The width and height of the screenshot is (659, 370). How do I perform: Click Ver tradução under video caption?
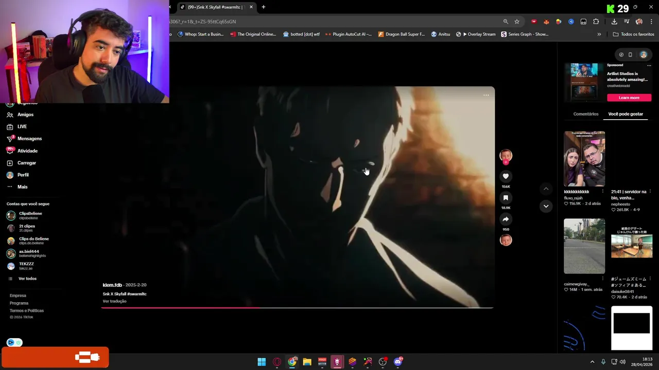point(114,301)
